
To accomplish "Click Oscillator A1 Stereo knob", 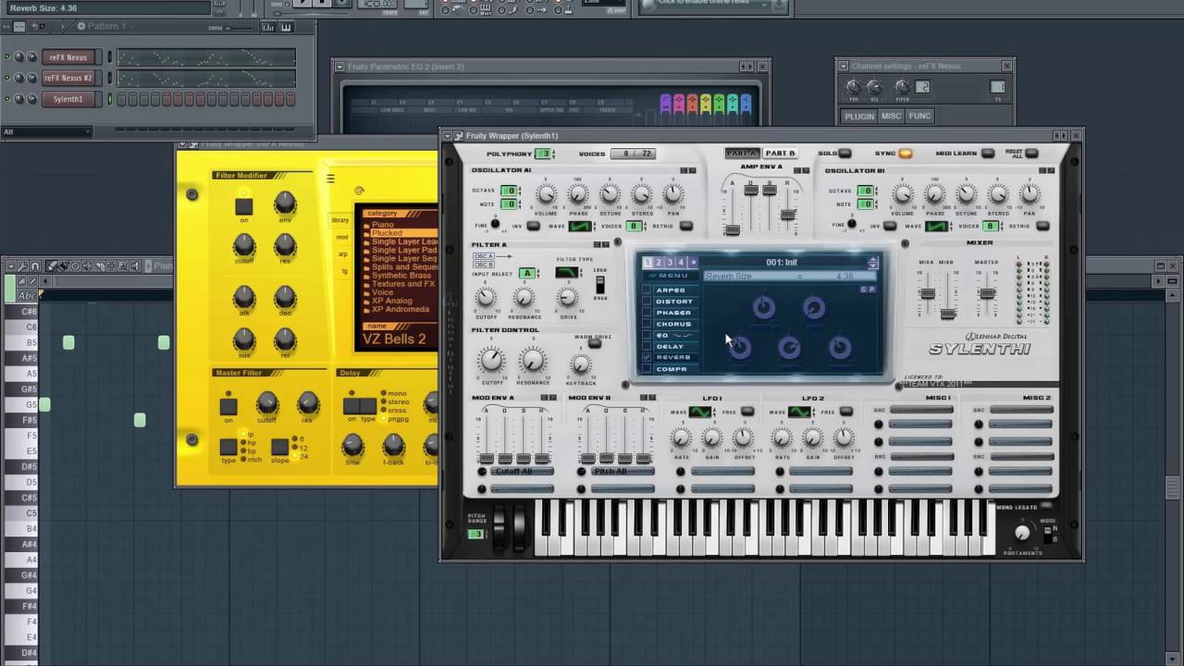I will [x=641, y=194].
